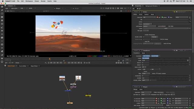The image size is (194, 109).
Task: Jump to the first frame
Action: tap(51, 63)
